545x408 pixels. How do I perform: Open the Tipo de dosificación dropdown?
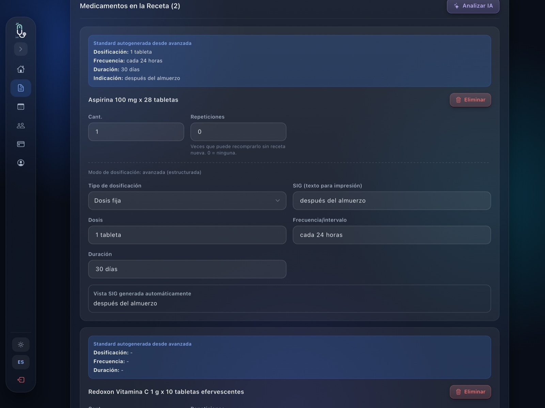pyautogui.click(x=187, y=201)
